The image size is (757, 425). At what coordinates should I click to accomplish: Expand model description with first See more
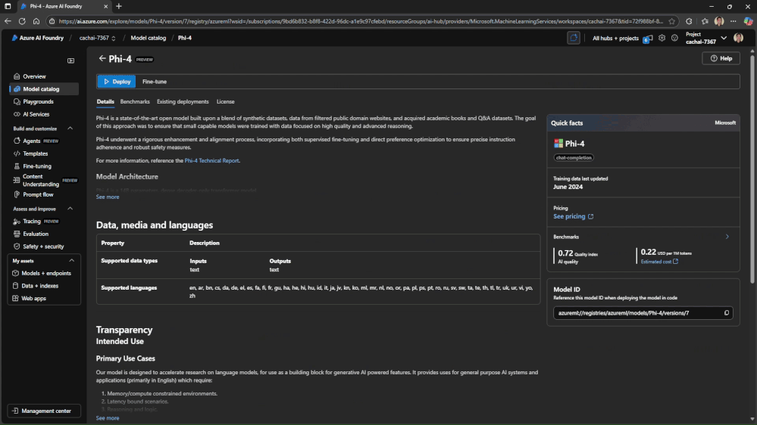107,197
